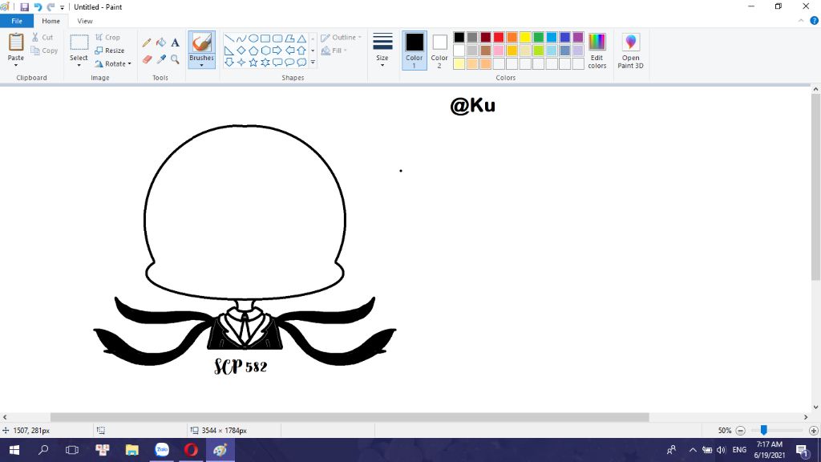Click the Cut scissors button

point(42,37)
